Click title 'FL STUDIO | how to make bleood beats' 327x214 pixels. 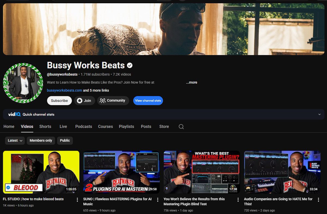(x=33, y=199)
